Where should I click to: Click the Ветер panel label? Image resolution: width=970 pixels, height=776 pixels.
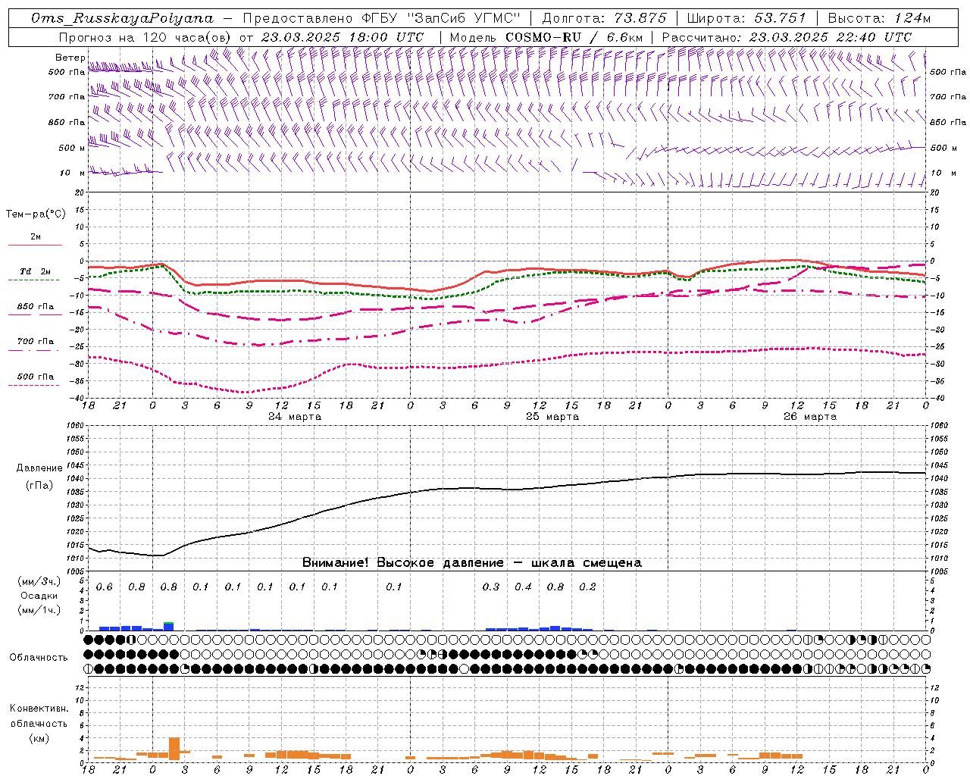pos(70,58)
